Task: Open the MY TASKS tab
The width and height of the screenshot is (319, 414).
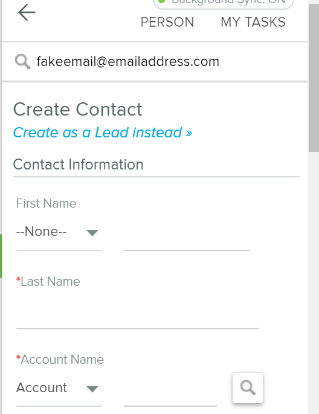Action: click(x=253, y=22)
